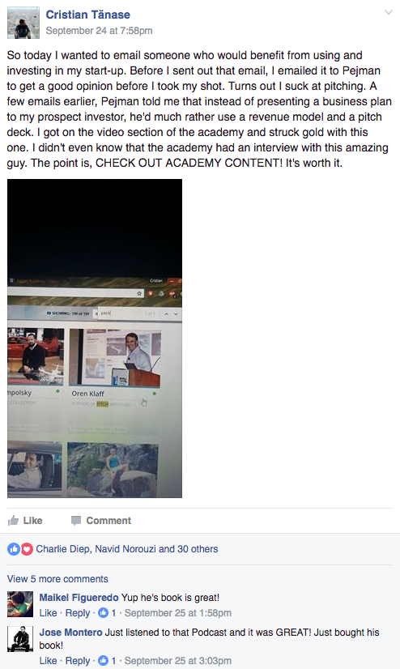Show who reacted: Charlie Diep, Navid Norouzi

pos(126,549)
